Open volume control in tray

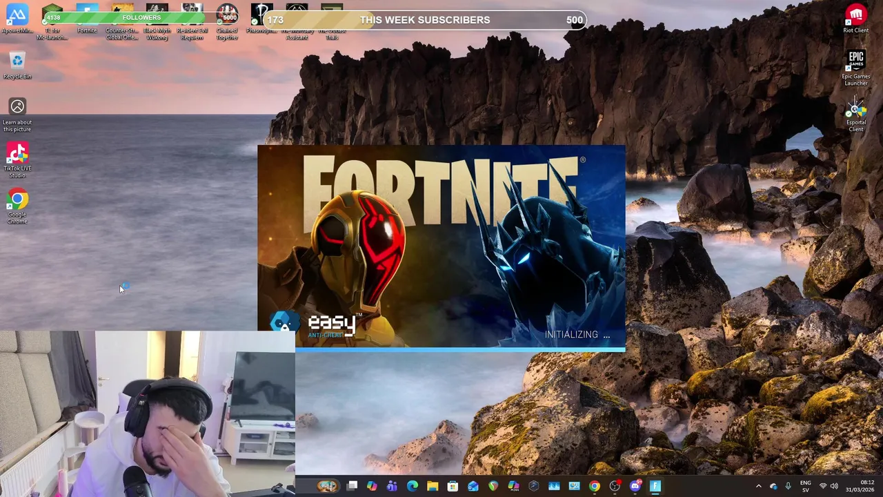[834, 487]
